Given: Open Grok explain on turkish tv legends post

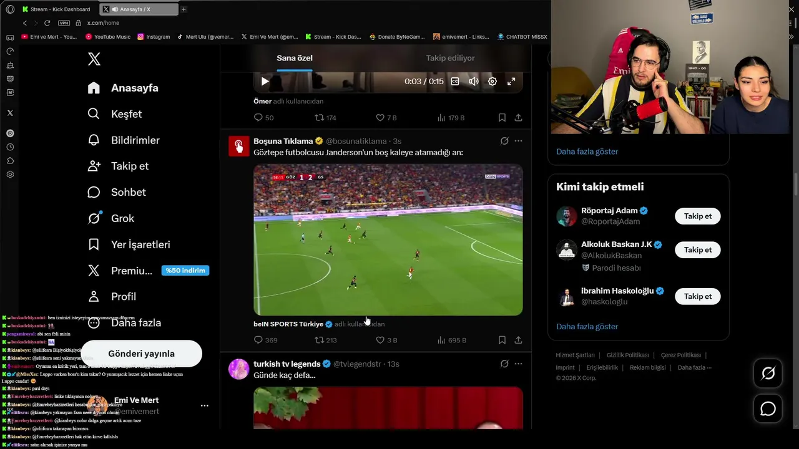Looking at the screenshot, I should tap(504, 364).
